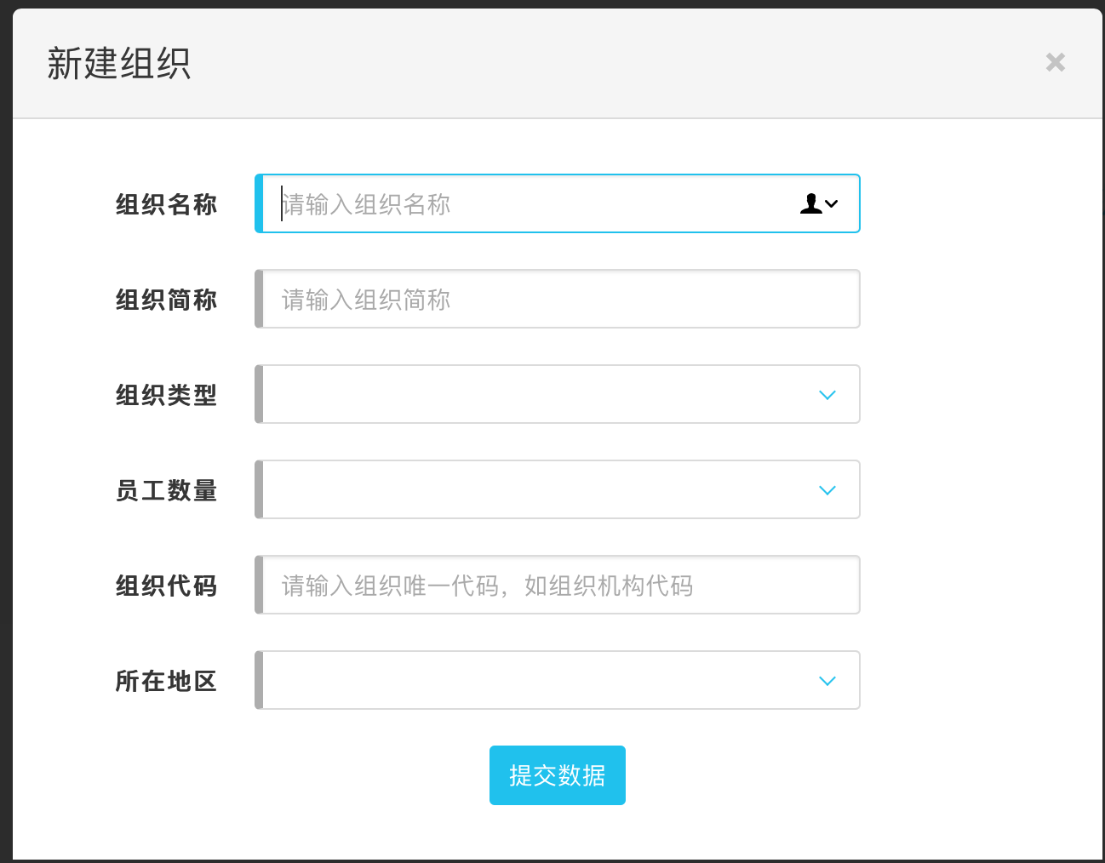Submit the form with 提交数据 button

(557, 775)
